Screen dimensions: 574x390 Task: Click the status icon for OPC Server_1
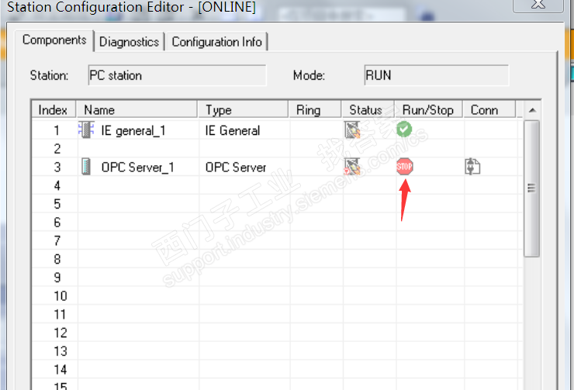352,167
